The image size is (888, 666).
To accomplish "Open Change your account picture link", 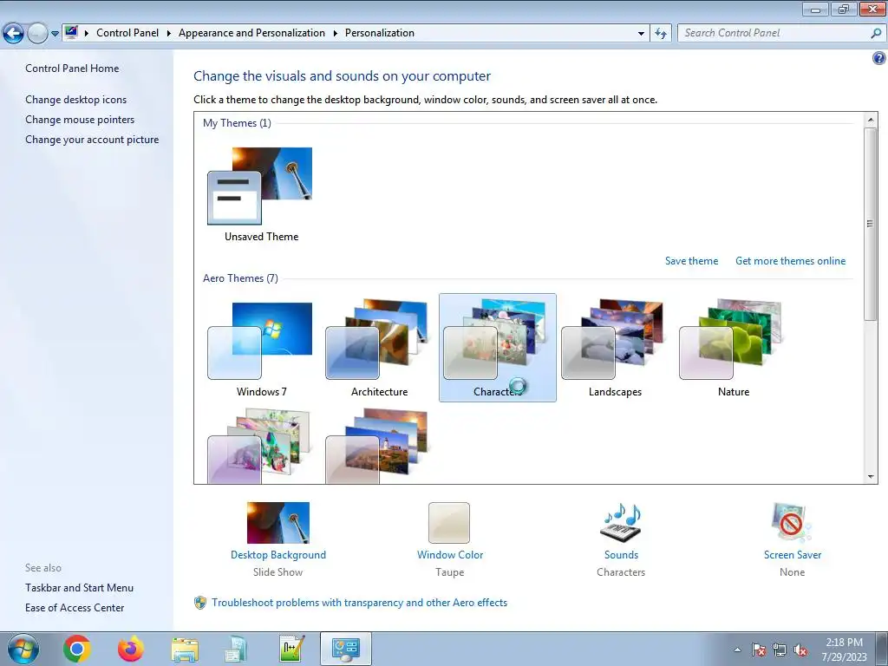I will (x=92, y=140).
